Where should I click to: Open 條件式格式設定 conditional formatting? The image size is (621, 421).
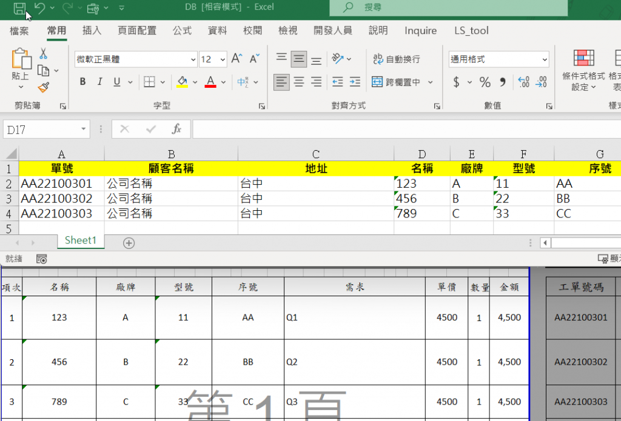point(583,70)
